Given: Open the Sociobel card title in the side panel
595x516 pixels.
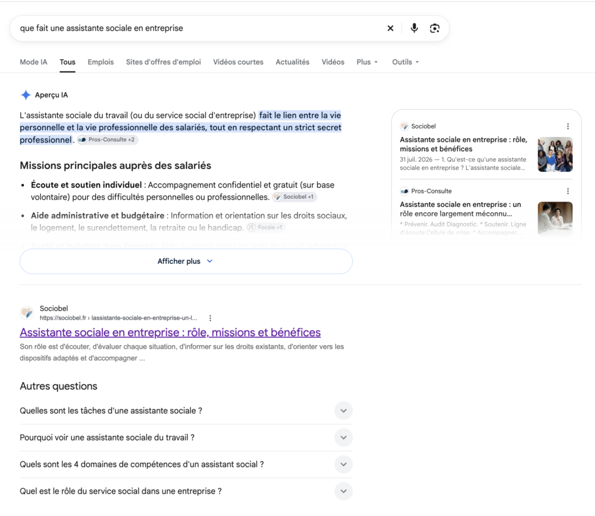Looking at the screenshot, I should 463,144.
